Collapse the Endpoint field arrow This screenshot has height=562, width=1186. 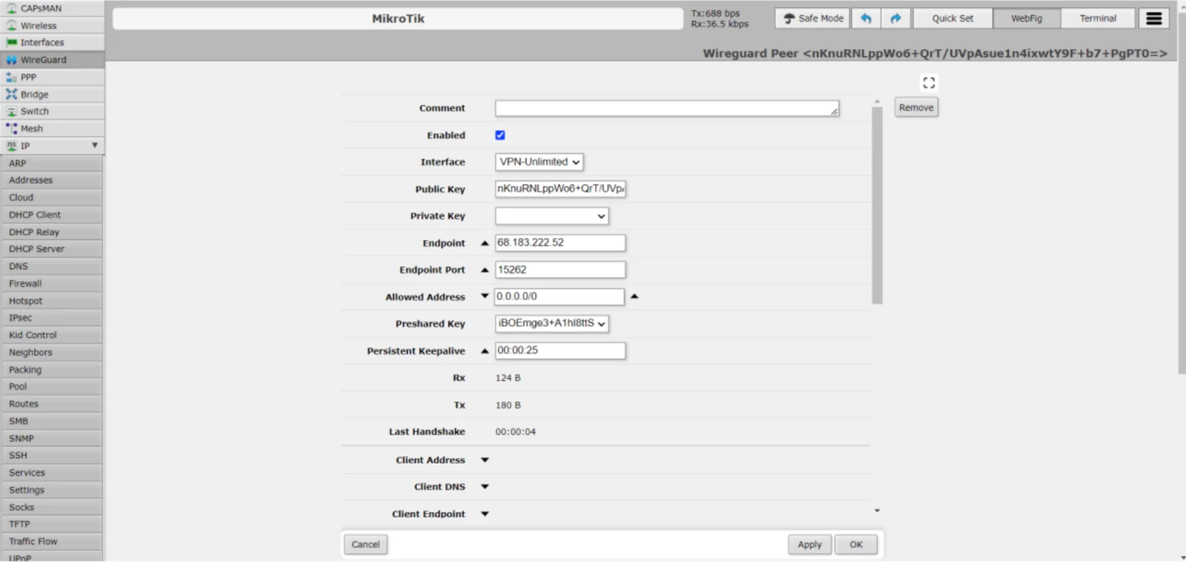click(x=484, y=243)
